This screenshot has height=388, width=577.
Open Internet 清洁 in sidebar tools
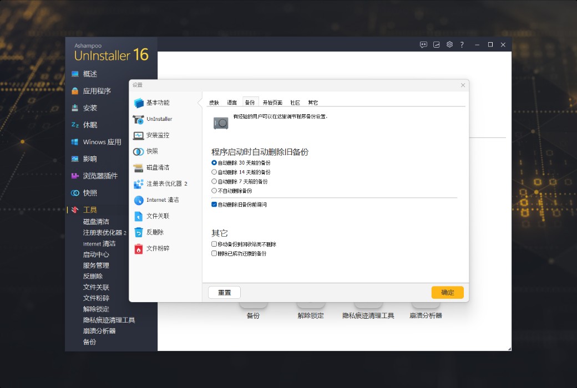[99, 244]
